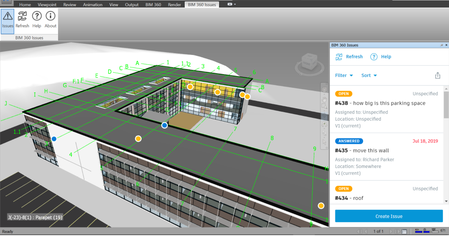
Task: Open issue #438 parking space
Action: 386,109
